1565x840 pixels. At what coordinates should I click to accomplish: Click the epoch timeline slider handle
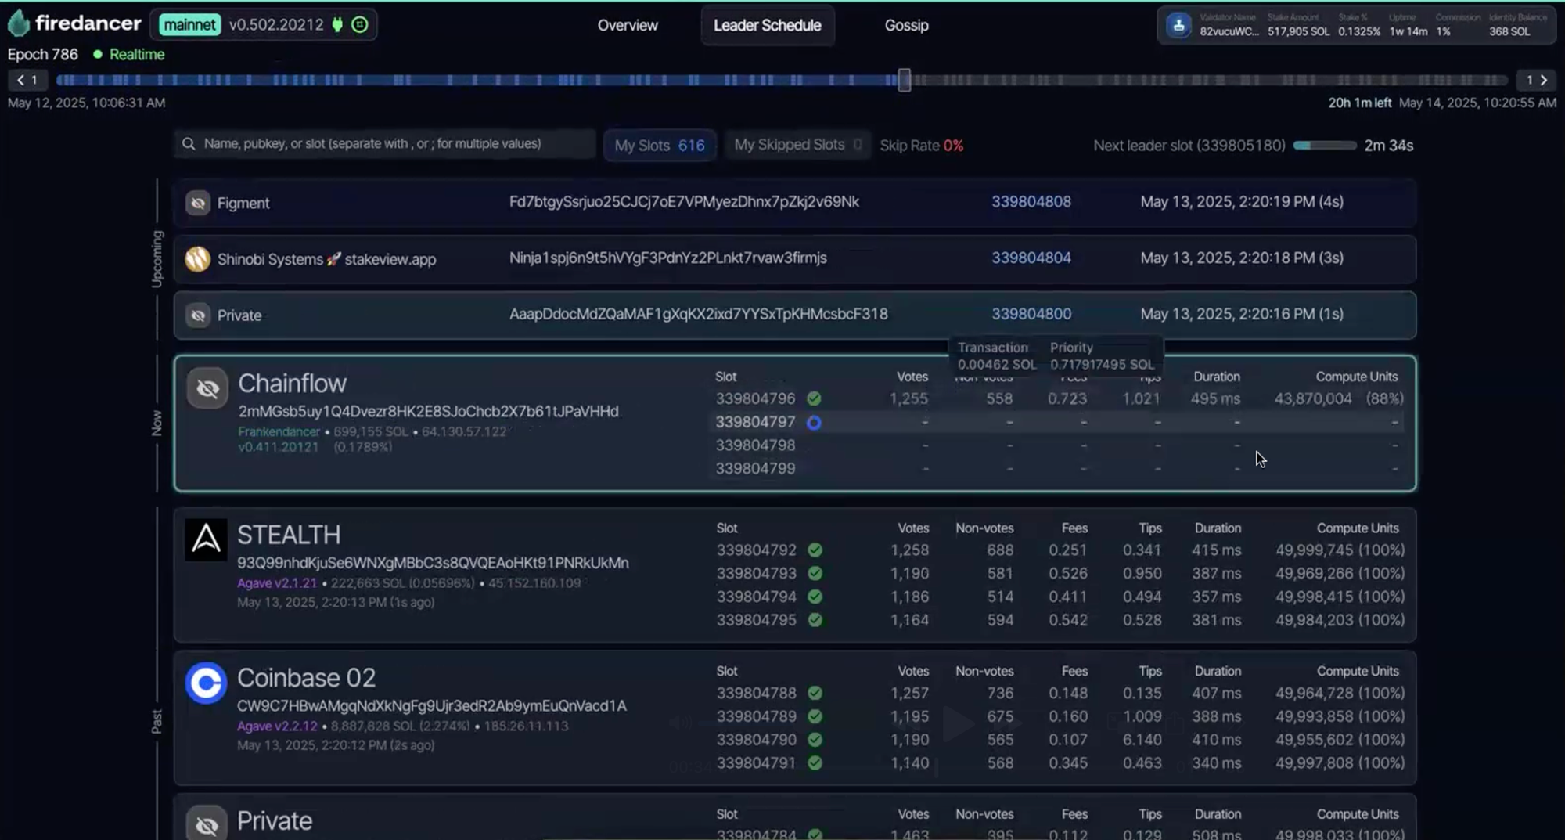point(904,80)
